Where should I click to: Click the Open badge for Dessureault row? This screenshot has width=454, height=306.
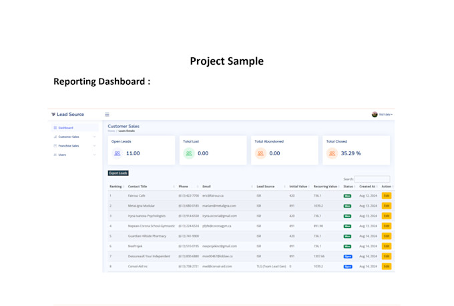(x=348, y=257)
